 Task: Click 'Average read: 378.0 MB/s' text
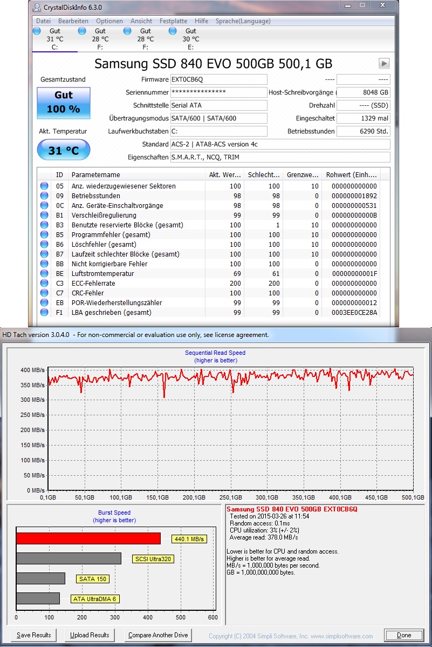coord(263,537)
